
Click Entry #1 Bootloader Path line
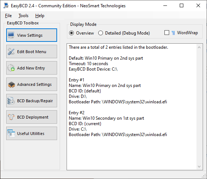[x=118, y=102]
